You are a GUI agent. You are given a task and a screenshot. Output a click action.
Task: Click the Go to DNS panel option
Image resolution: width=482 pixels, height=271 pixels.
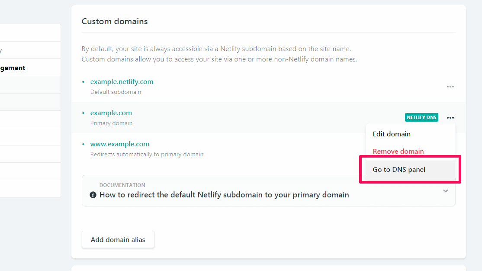[399, 169]
